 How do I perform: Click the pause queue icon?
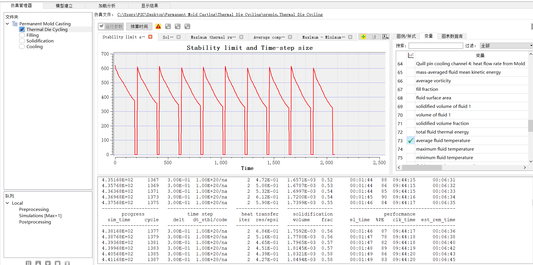coord(29,263)
